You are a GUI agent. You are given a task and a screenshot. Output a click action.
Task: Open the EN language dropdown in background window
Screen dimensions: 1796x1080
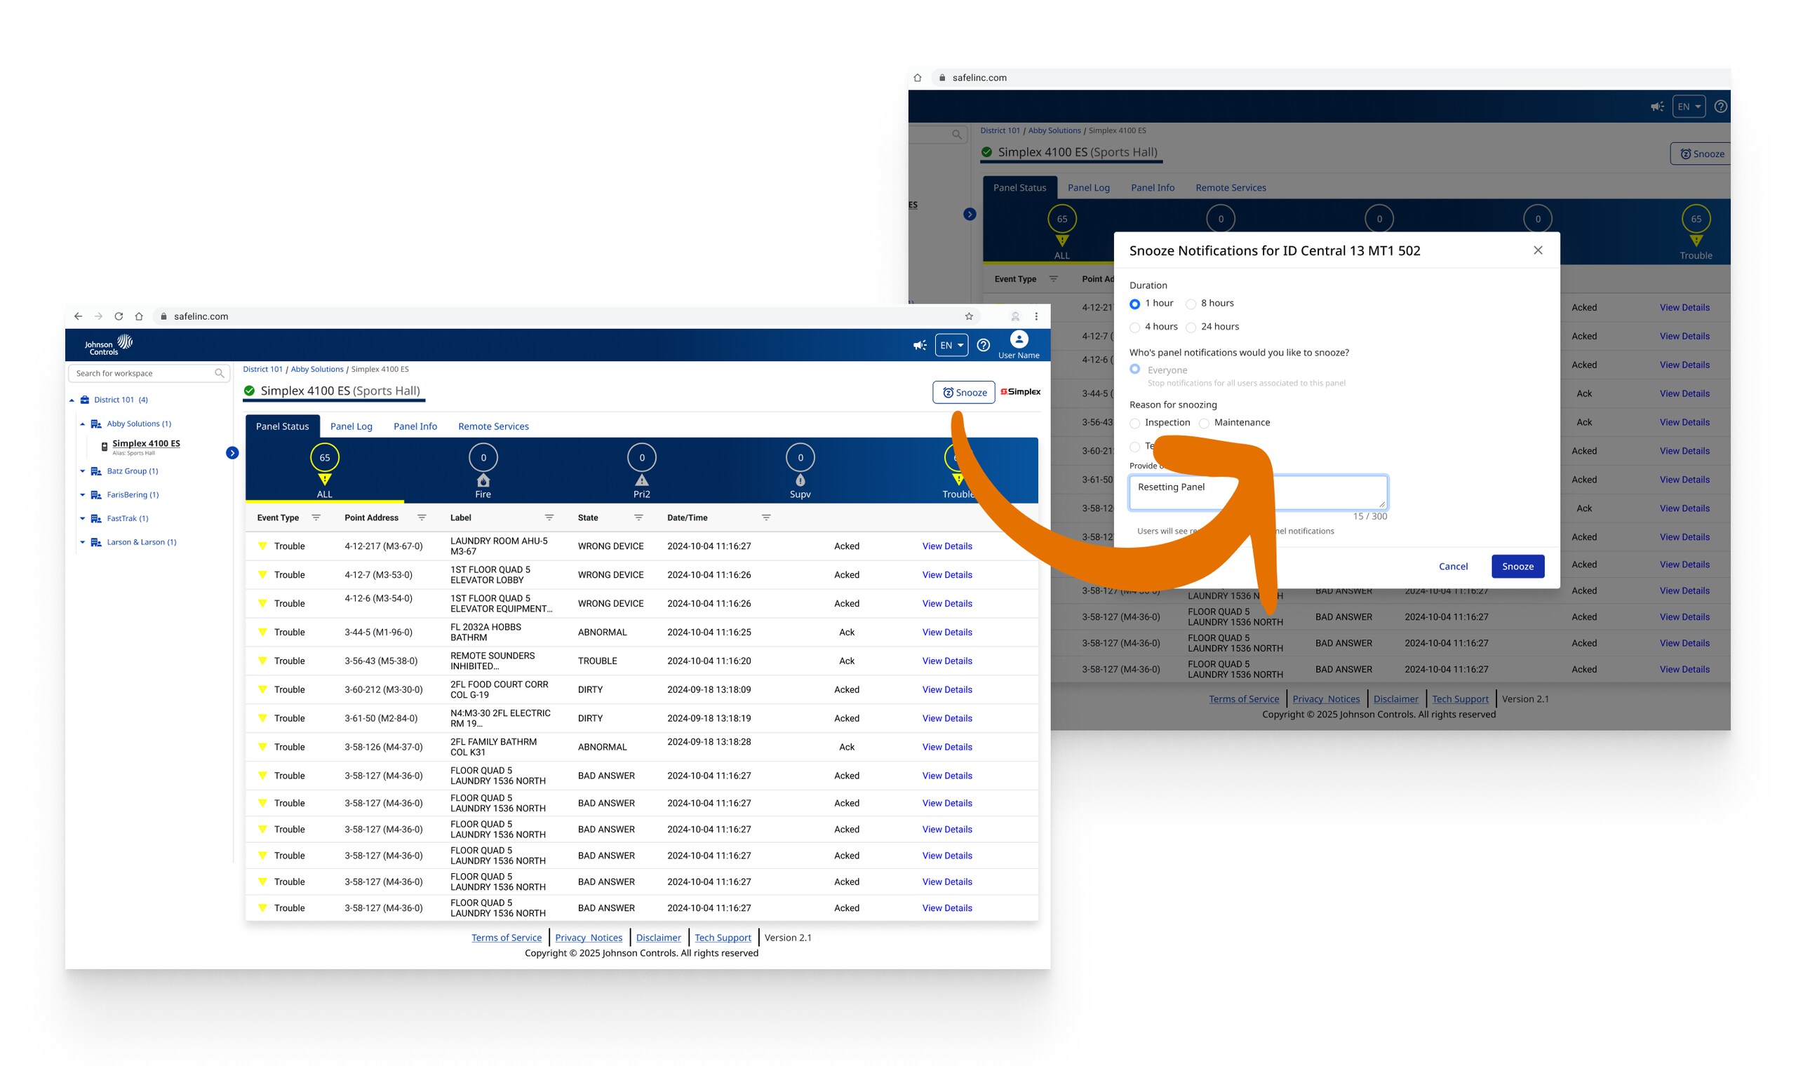click(1689, 107)
